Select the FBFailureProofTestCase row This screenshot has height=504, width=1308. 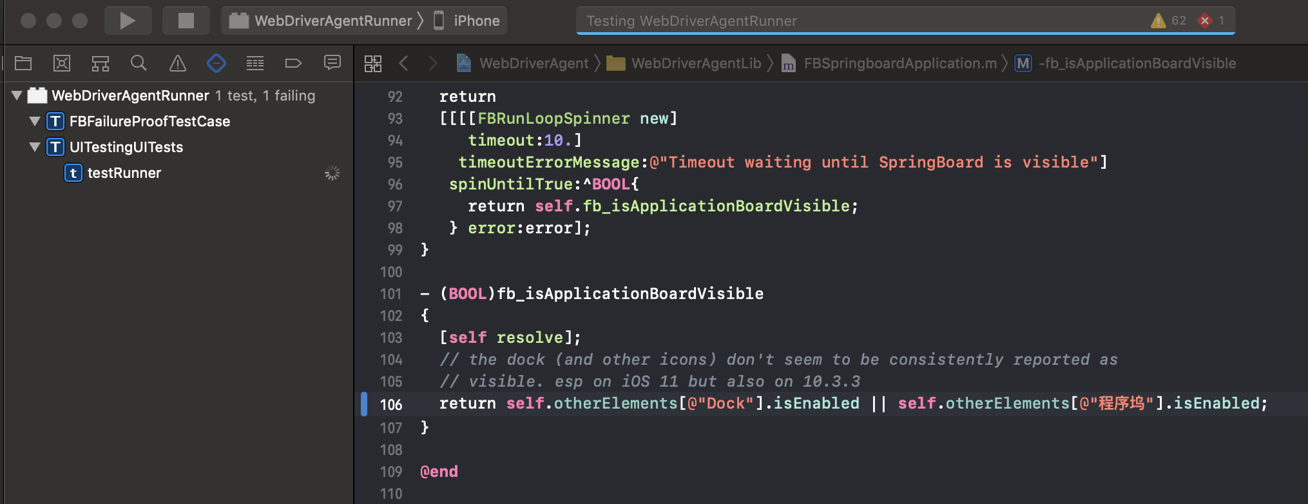pyautogui.click(x=178, y=121)
